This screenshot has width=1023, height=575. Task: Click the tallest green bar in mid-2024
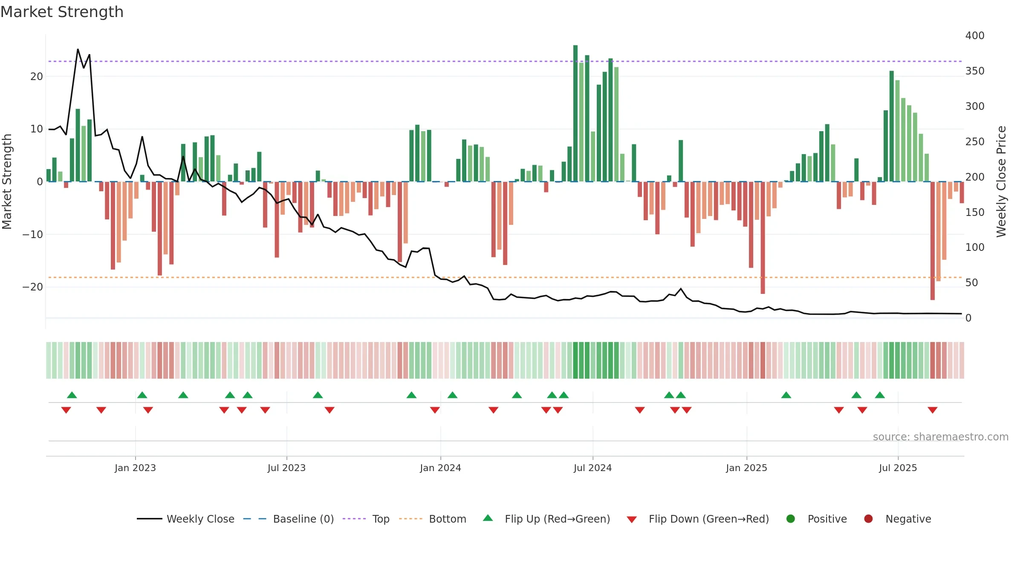575,113
